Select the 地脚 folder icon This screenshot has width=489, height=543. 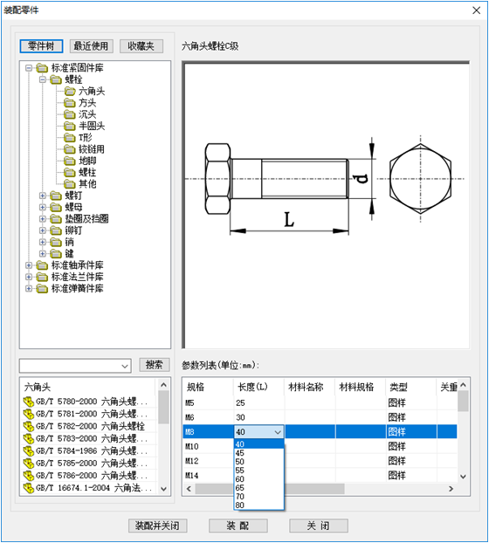click(x=70, y=161)
